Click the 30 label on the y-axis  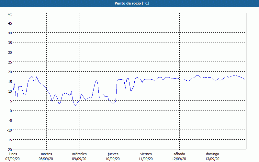click(x=10, y=52)
